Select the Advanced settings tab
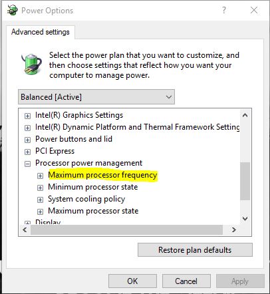Image resolution: width=270 pixels, height=294 pixels. [x=41, y=32]
